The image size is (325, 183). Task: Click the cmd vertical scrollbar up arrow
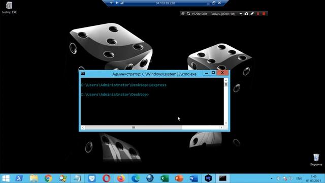click(226, 80)
